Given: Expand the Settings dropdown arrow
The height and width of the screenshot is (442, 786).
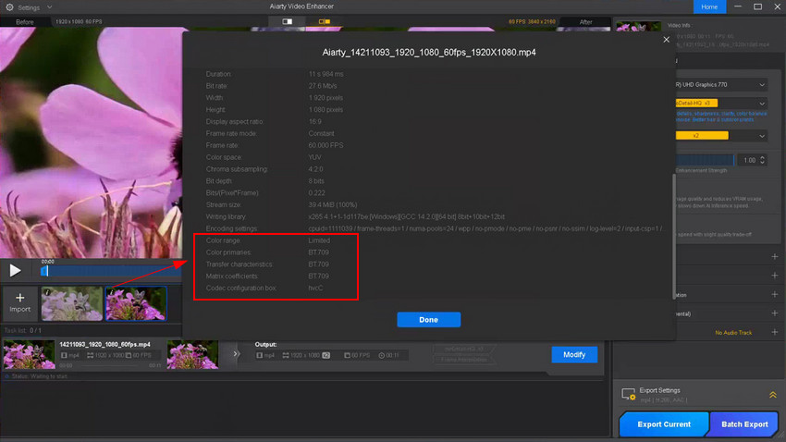Looking at the screenshot, I should (50, 7).
